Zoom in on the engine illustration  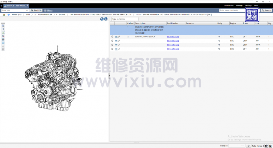[x=3, y=26]
